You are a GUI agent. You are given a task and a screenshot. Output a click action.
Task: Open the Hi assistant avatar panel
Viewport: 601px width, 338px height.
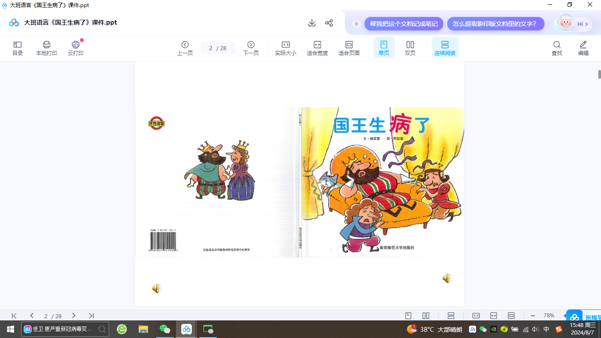(x=572, y=23)
